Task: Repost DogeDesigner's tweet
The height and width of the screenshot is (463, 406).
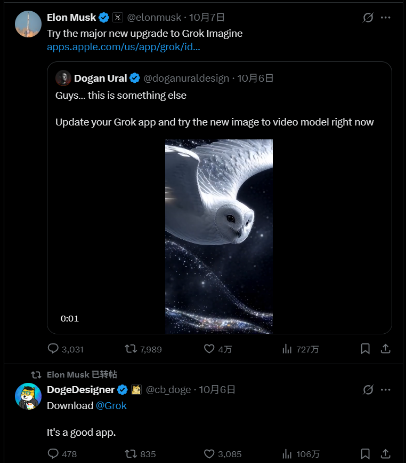Action: [x=129, y=454]
